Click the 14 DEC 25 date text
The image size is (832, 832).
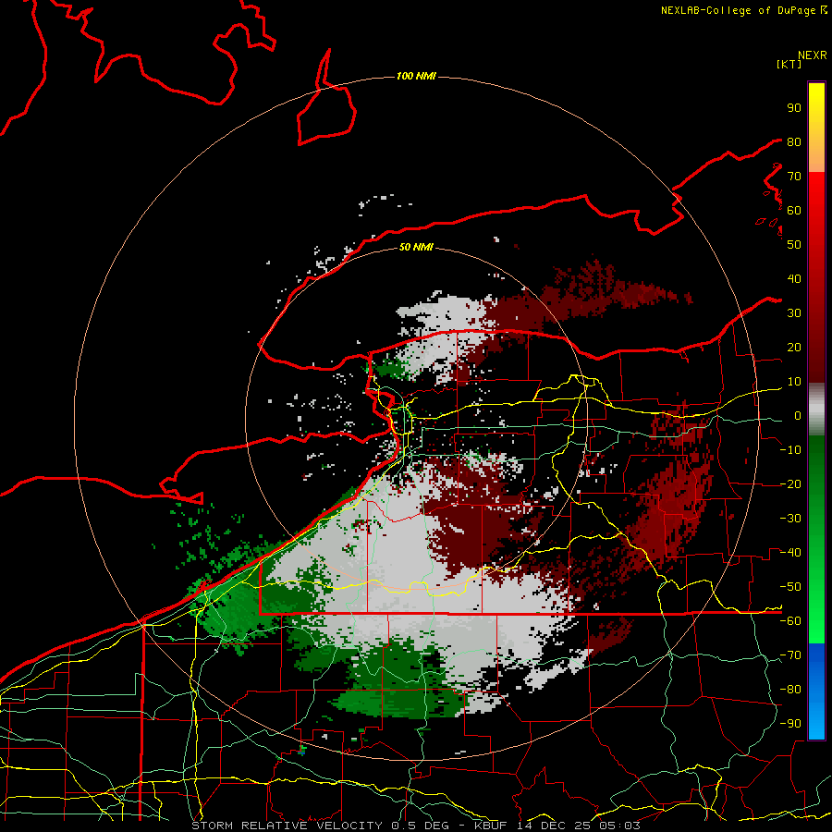tap(553, 826)
